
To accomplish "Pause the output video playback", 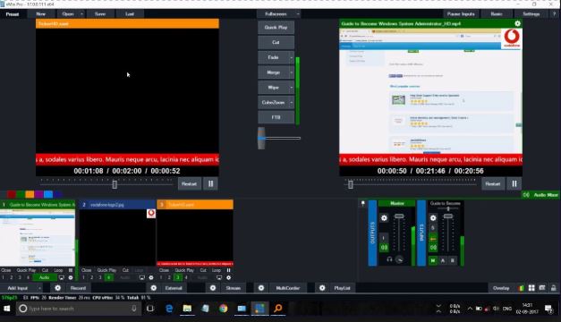I will [x=514, y=184].
